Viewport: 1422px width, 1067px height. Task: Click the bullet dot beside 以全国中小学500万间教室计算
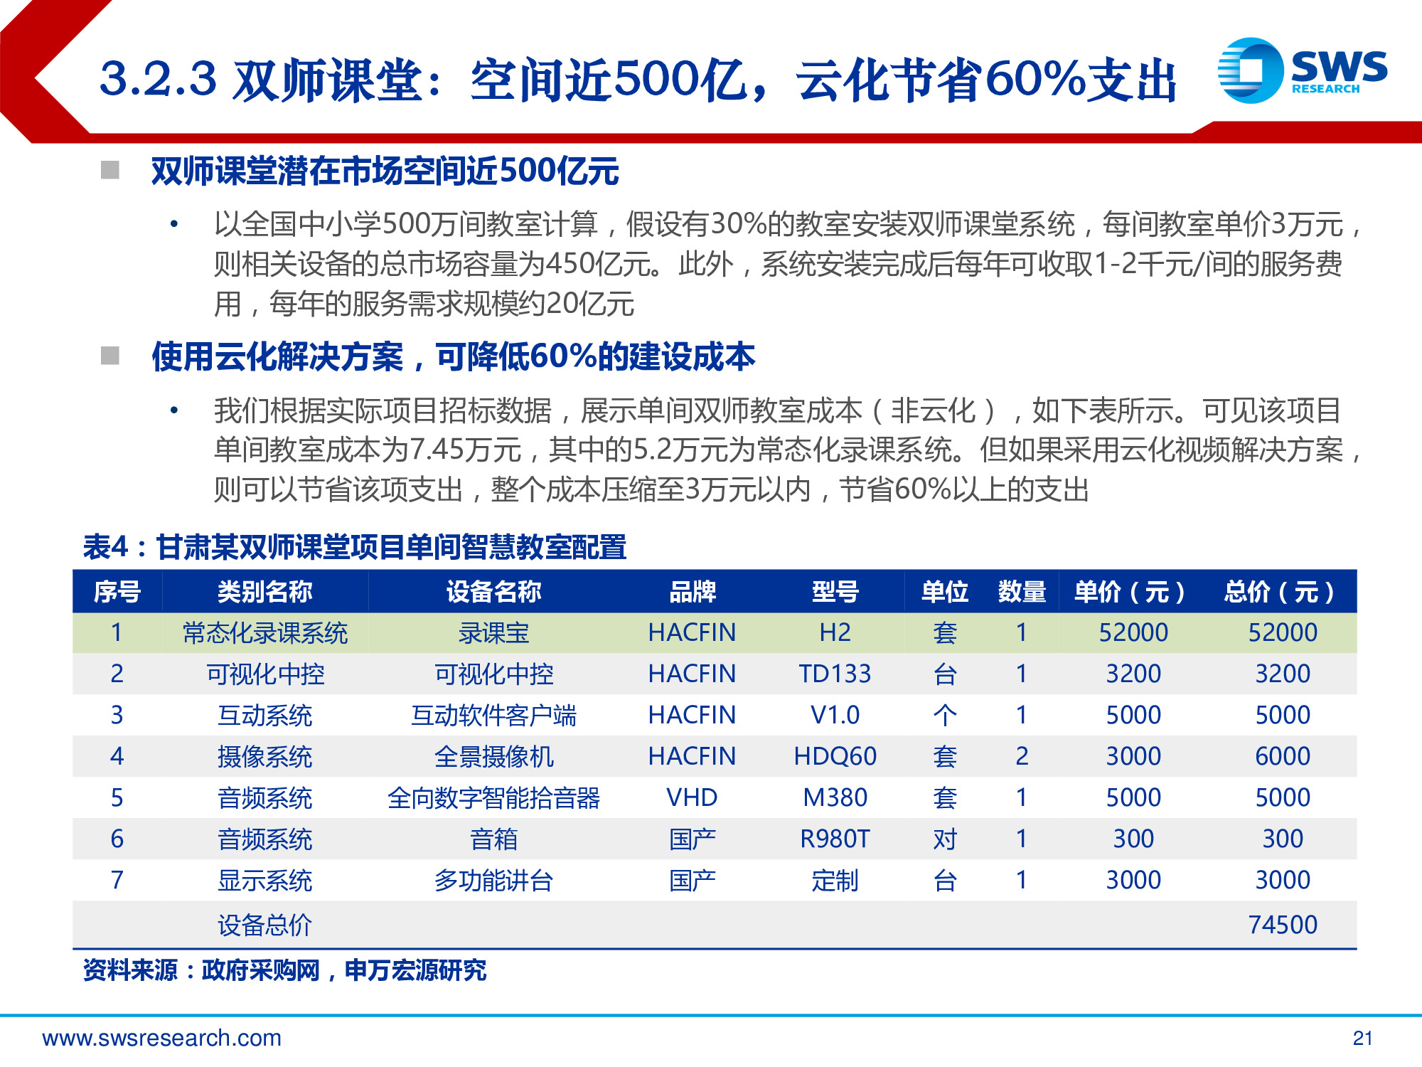(173, 224)
